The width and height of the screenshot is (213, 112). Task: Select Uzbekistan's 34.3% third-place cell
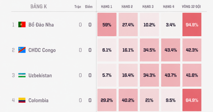(x=149, y=75)
